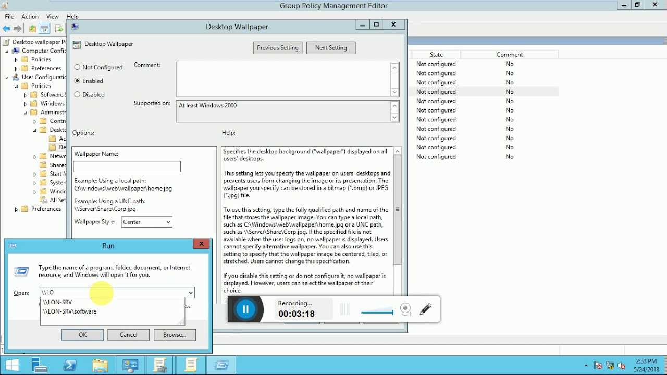Expand the bottom Preferences tree node

click(16, 209)
